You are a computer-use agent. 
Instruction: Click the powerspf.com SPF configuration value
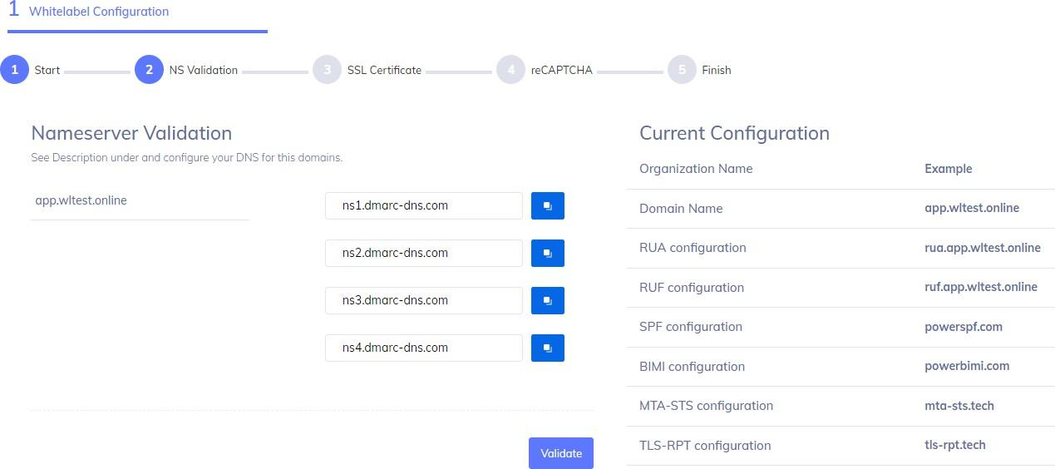tap(964, 327)
